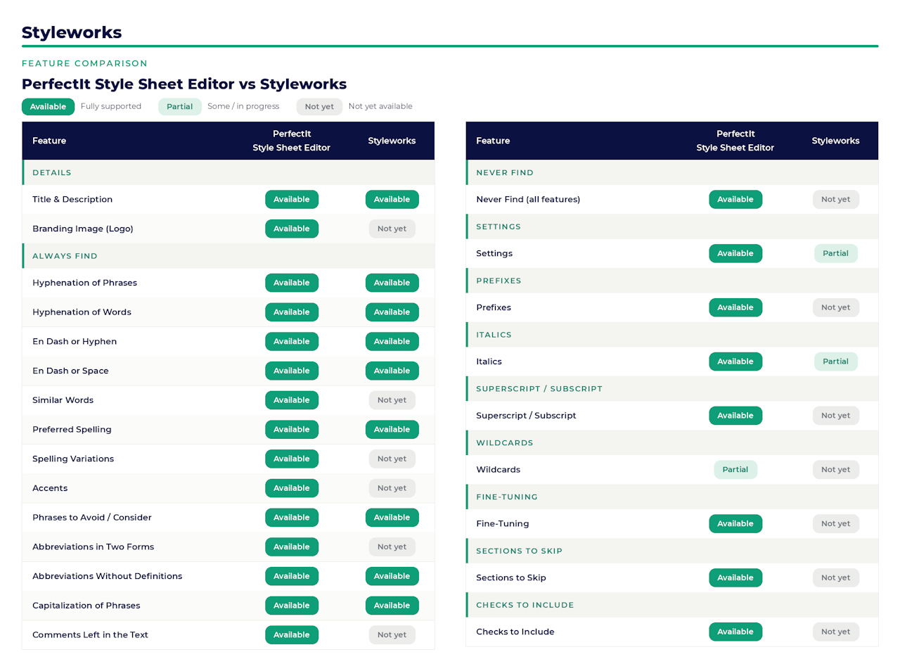This screenshot has height=671, width=900.
Task: Click the Preferred Spelling feature name
Action: pos(72,430)
